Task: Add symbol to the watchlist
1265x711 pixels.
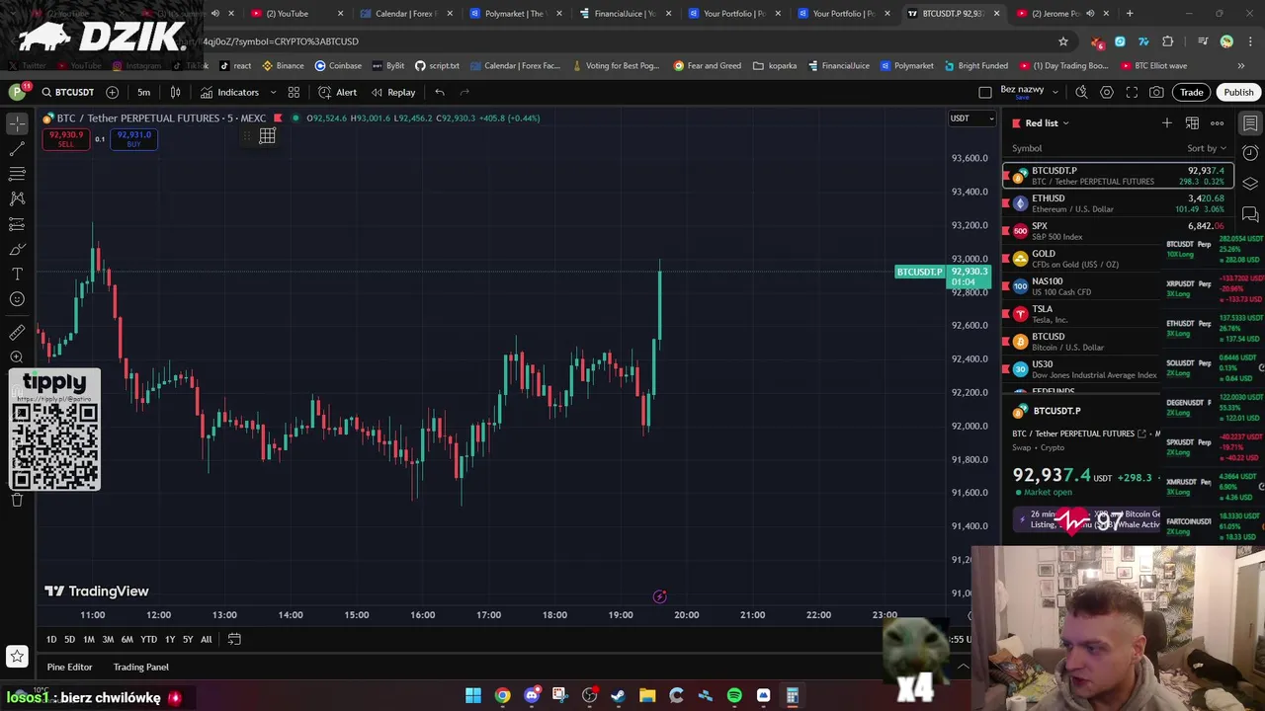Action: [x=1167, y=122]
